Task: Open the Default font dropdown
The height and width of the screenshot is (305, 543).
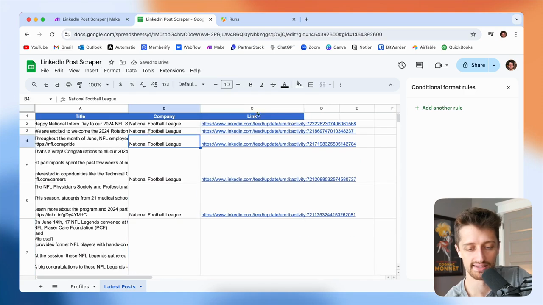Action: click(x=191, y=85)
